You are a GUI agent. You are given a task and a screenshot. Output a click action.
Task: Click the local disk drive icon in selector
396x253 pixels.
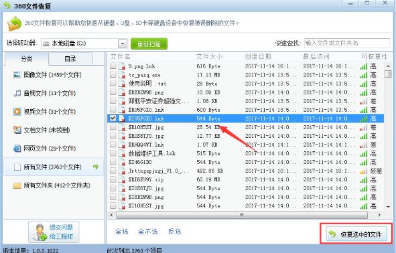point(46,44)
